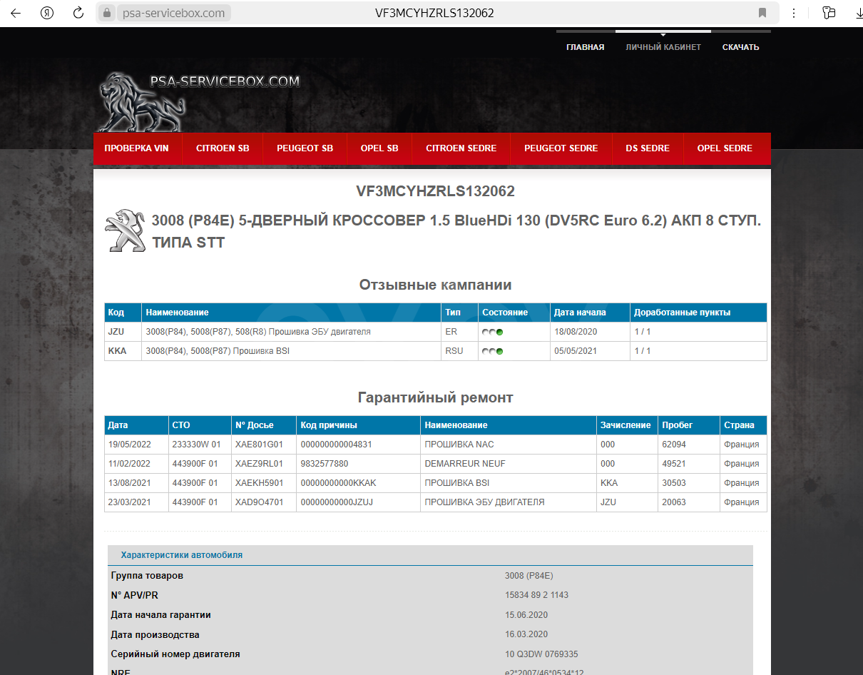Viewport: 863px width, 675px height.
Task: Reload the page with refresh icon
Action: pos(78,13)
